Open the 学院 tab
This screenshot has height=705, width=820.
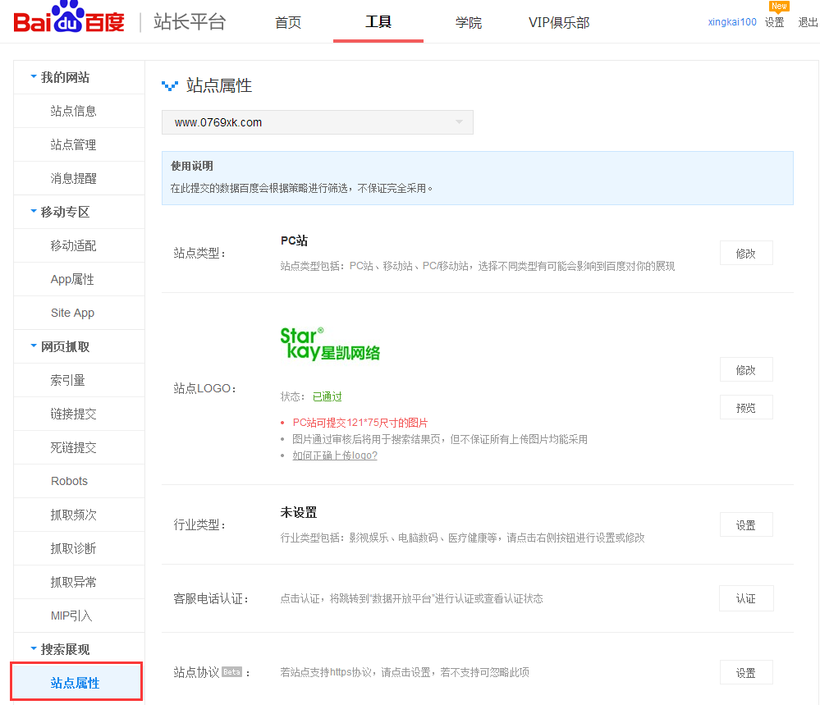coord(469,22)
